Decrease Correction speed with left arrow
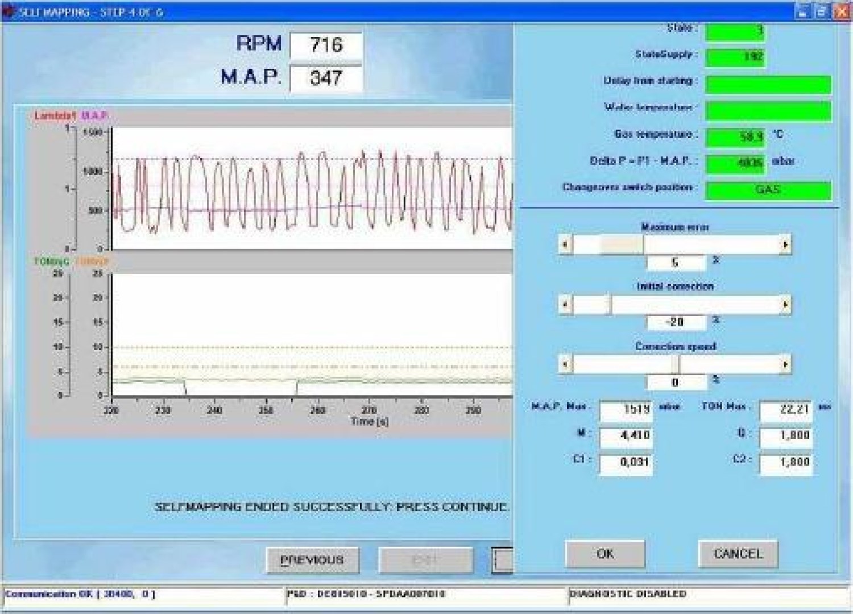853x614 pixels. (565, 364)
